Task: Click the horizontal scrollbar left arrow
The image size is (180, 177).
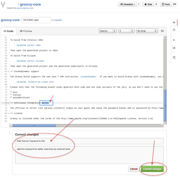Action: [x=11, y=126]
